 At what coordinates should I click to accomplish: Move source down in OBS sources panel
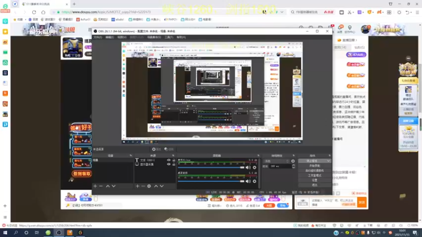pyautogui.click(x=162, y=186)
